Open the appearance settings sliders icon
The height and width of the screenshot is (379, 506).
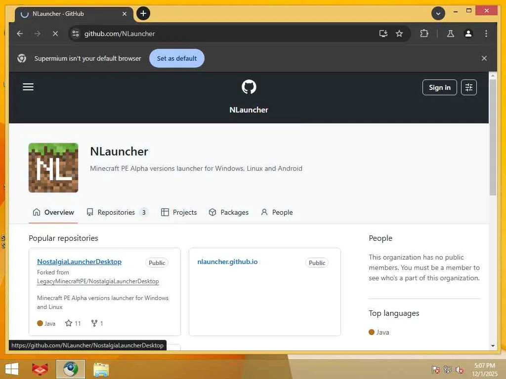(x=468, y=87)
